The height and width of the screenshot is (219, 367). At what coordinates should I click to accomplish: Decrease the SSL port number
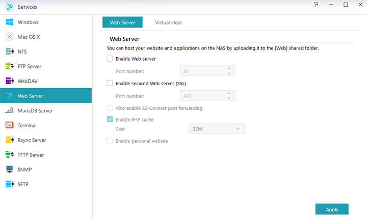click(x=228, y=98)
